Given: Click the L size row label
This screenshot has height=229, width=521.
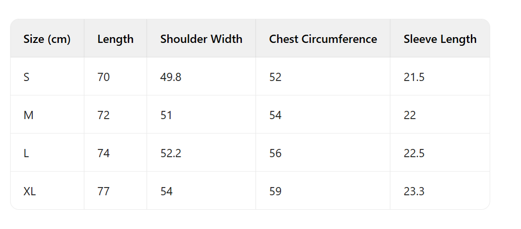Looking at the screenshot, I should coord(26,153).
